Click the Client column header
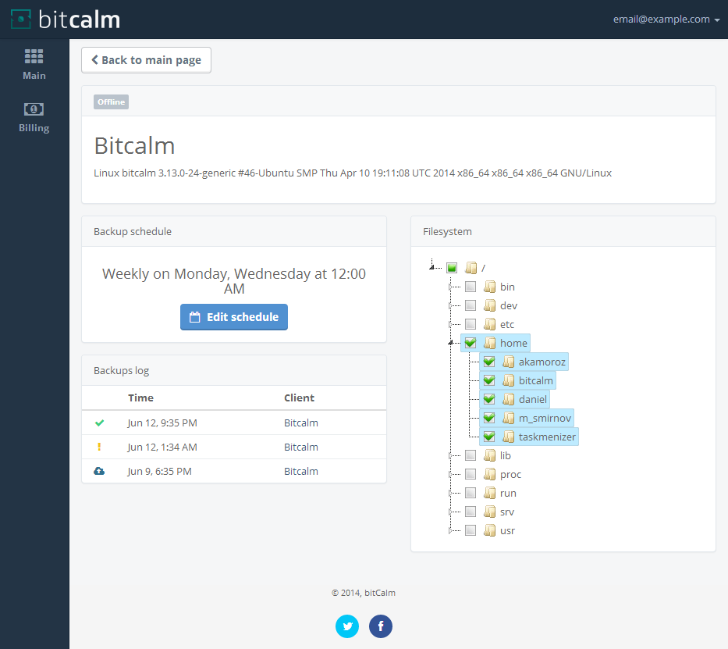The image size is (728, 649). click(299, 398)
